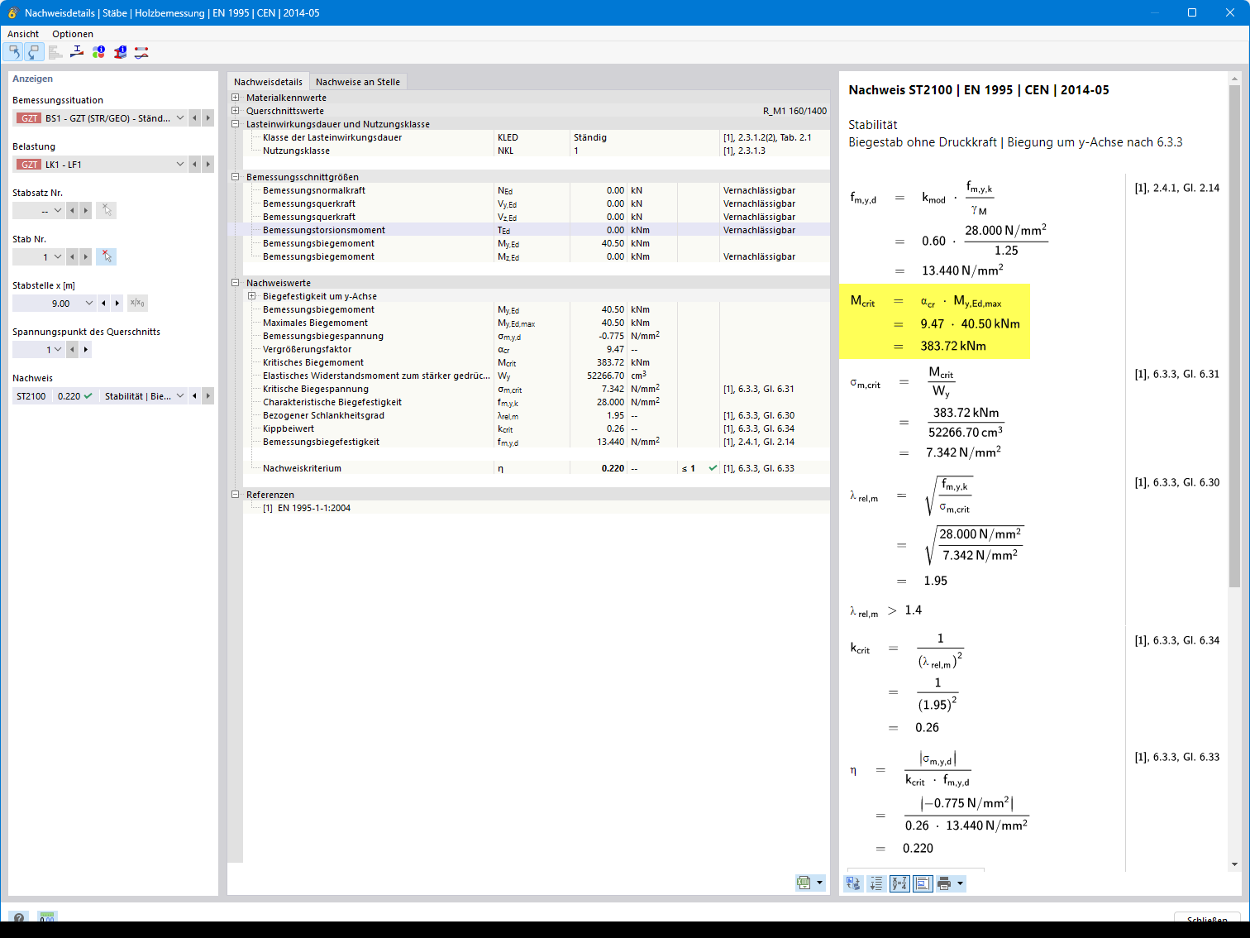Expand the Querschnittswerte section
The height and width of the screenshot is (938, 1250).
(236, 111)
